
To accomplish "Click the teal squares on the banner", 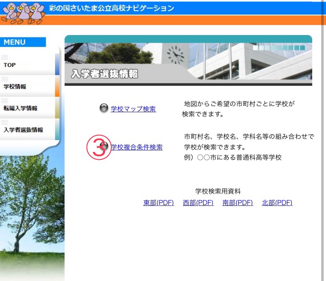I will pyautogui.click(x=279, y=48).
